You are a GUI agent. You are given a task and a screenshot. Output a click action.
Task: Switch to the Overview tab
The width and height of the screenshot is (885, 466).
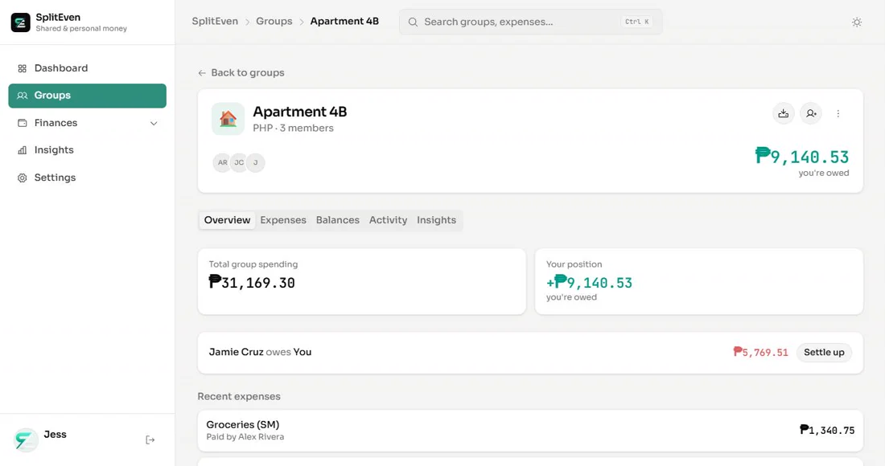coord(228,220)
